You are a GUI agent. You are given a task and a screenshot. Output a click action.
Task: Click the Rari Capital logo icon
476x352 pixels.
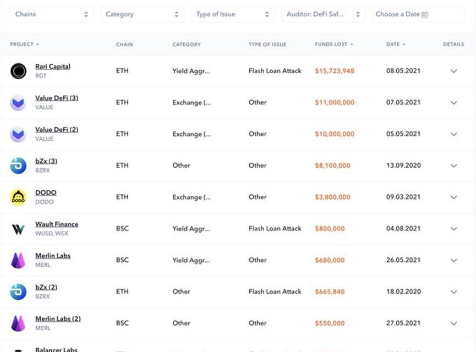coord(18,71)
